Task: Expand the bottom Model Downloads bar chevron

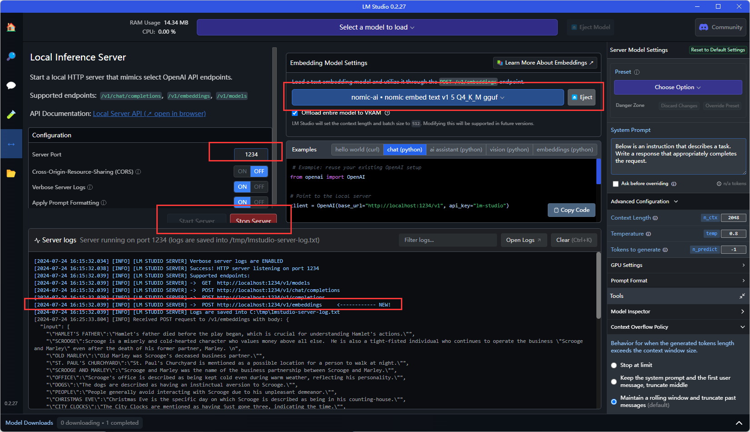Action: [x=739, y=423]
